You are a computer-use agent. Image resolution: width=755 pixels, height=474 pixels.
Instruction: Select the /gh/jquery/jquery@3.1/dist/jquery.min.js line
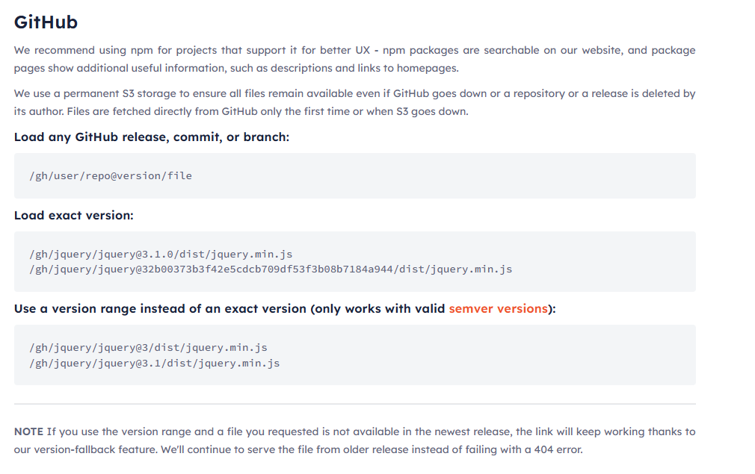[x=155, y=363]
